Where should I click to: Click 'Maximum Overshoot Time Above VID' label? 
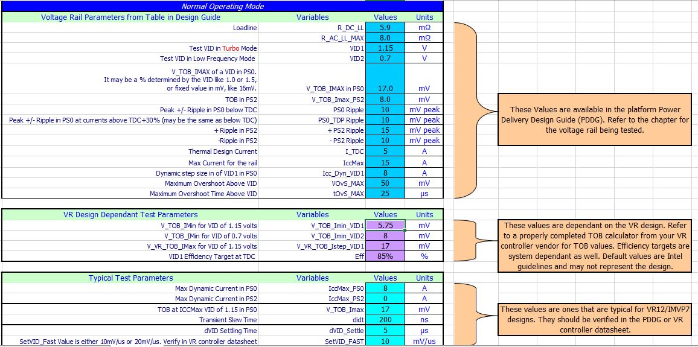click(x=203, y=194)
